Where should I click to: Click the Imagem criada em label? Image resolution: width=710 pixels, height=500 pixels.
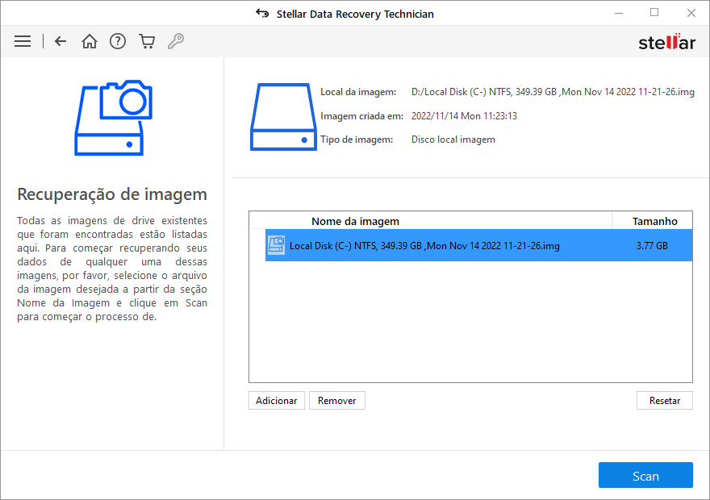(361, 116)
